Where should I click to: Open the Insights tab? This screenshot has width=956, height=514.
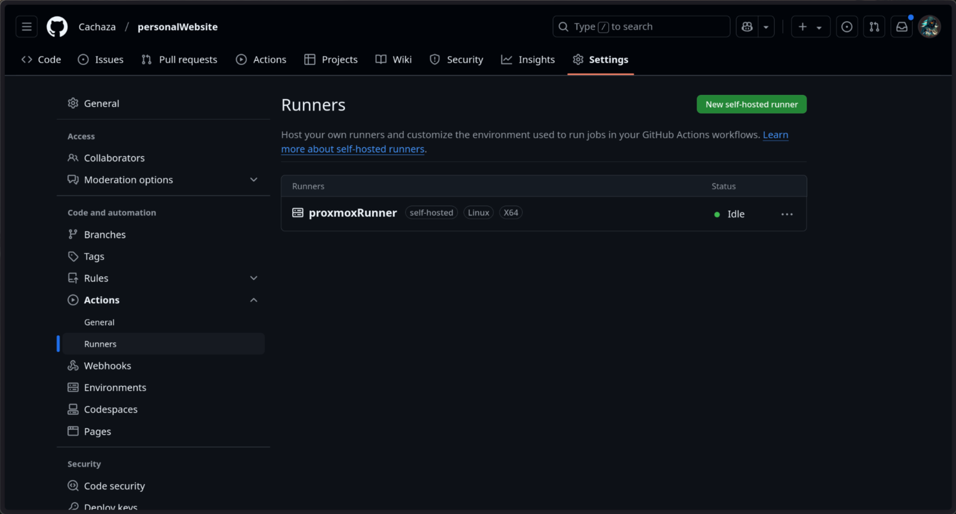pyautogui.click(x=528, y=59)
